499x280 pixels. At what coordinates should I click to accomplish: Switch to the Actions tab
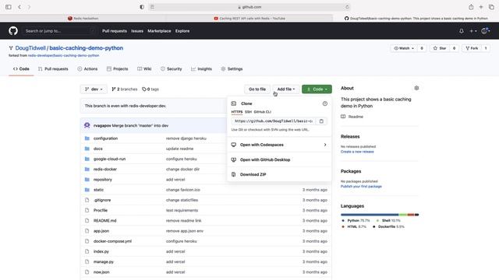tap(87, 69)
